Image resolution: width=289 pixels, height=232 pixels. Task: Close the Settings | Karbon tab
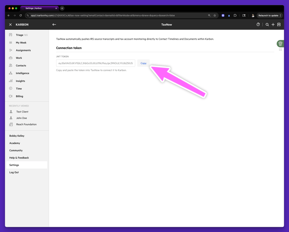56,8
